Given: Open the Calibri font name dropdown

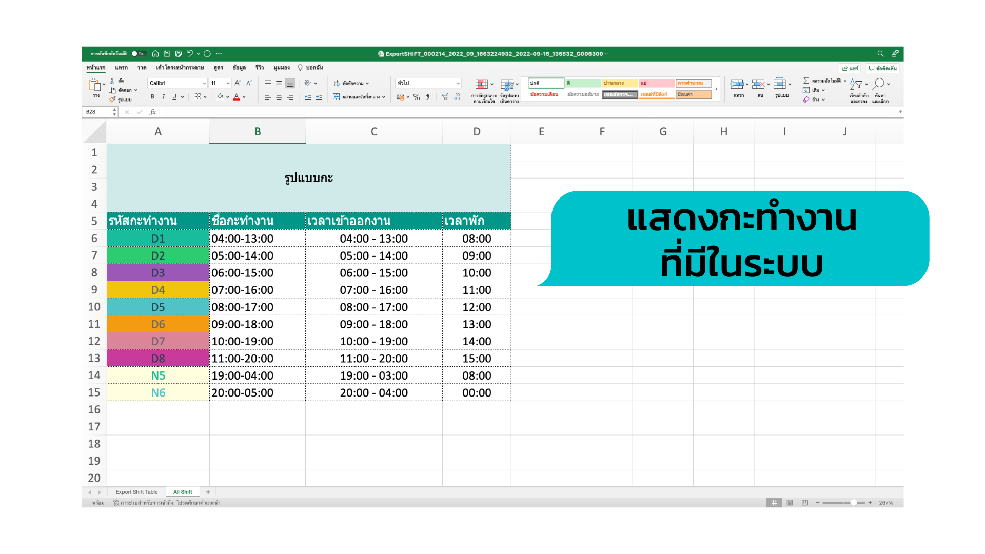Looking at the screenshot, I should [x=204, y=83].
